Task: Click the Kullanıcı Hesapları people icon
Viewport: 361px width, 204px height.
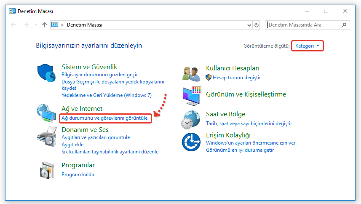Action: pos(191,74)
